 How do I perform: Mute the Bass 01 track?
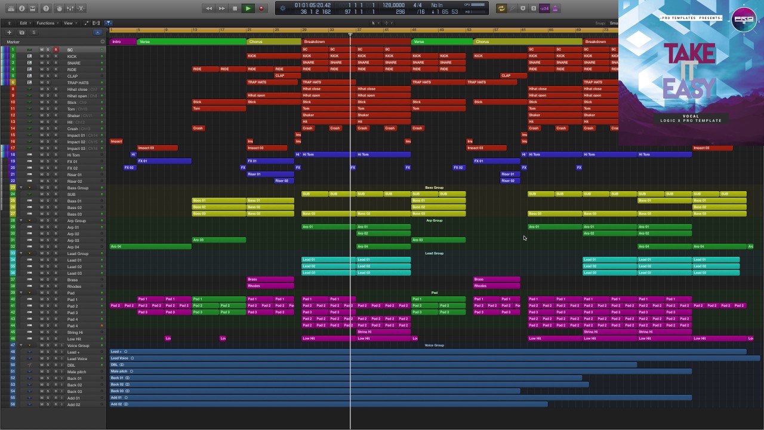point(42,201)
